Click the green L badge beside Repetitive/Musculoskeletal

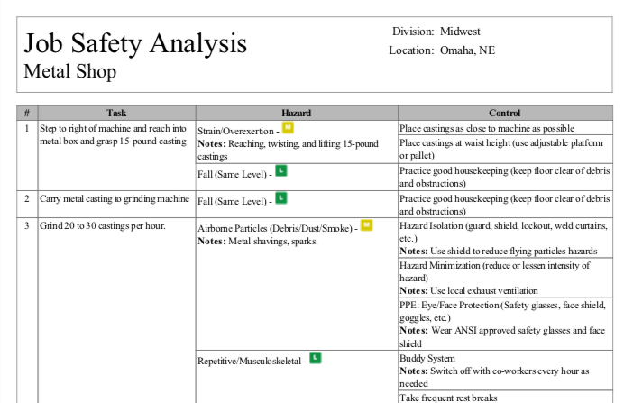click(316, 358)
